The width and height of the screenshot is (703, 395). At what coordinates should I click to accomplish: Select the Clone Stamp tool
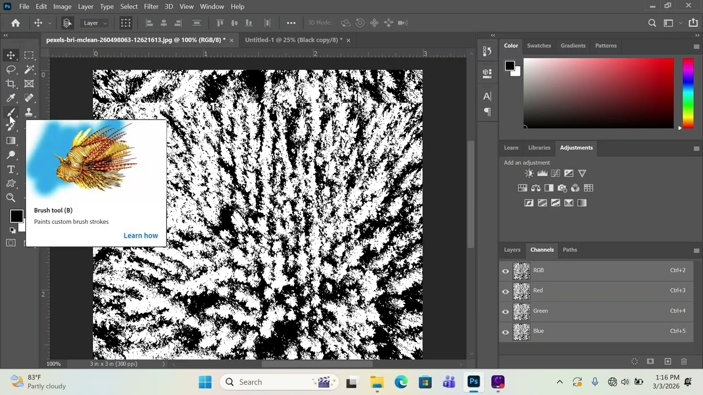point(29,112)
